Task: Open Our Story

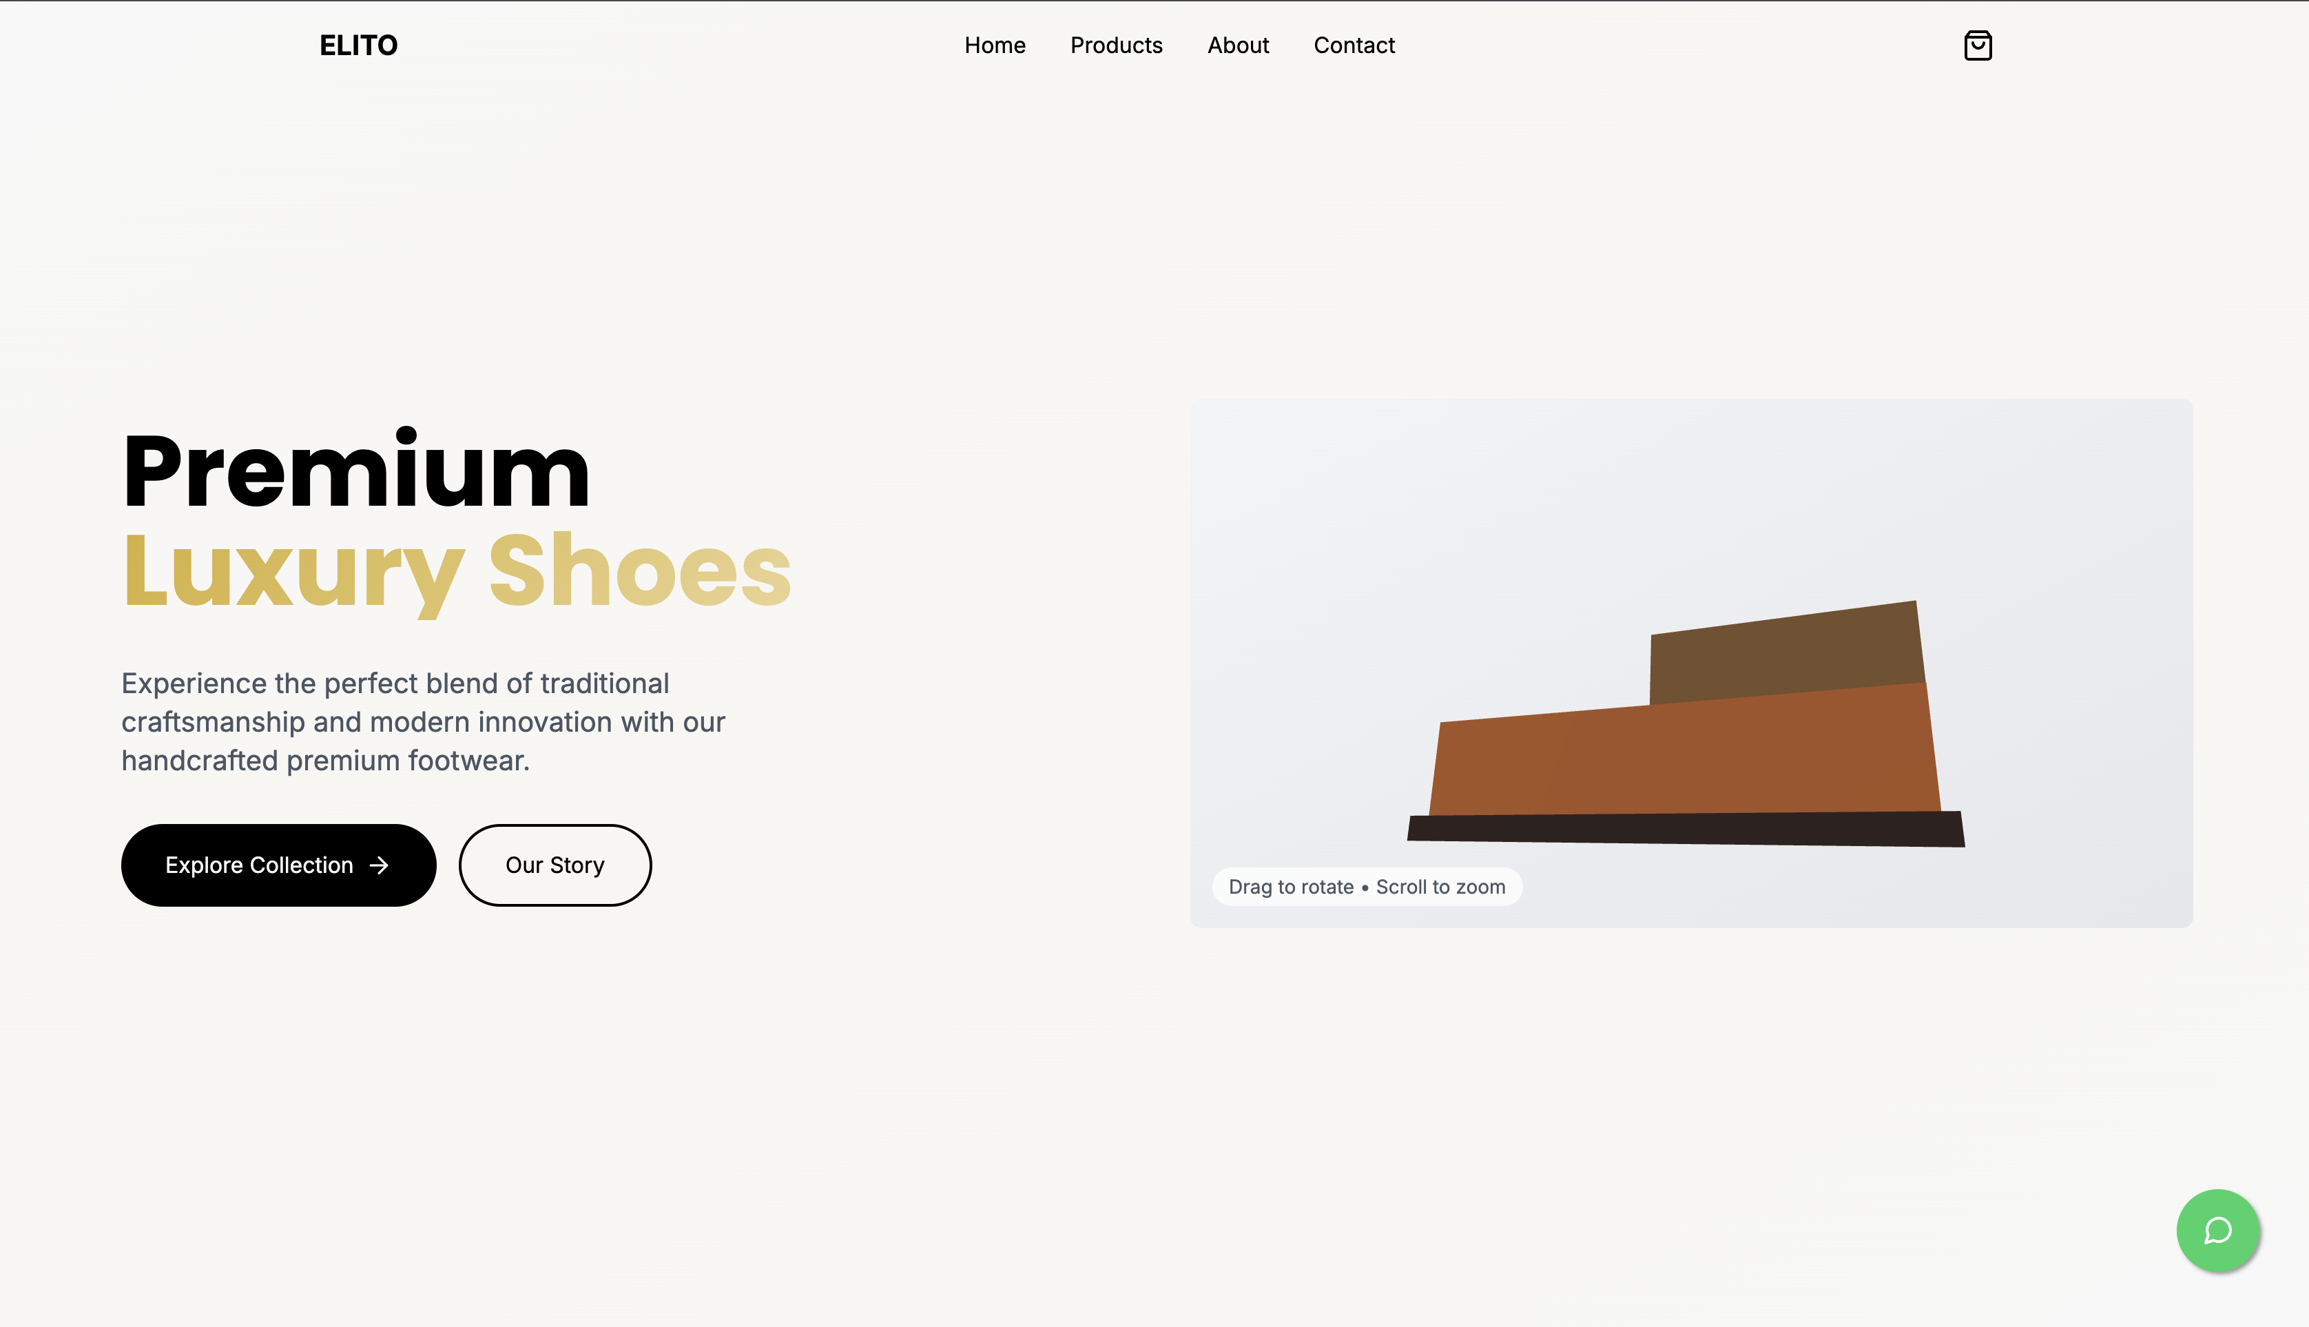Action: (x=555, y=865)
